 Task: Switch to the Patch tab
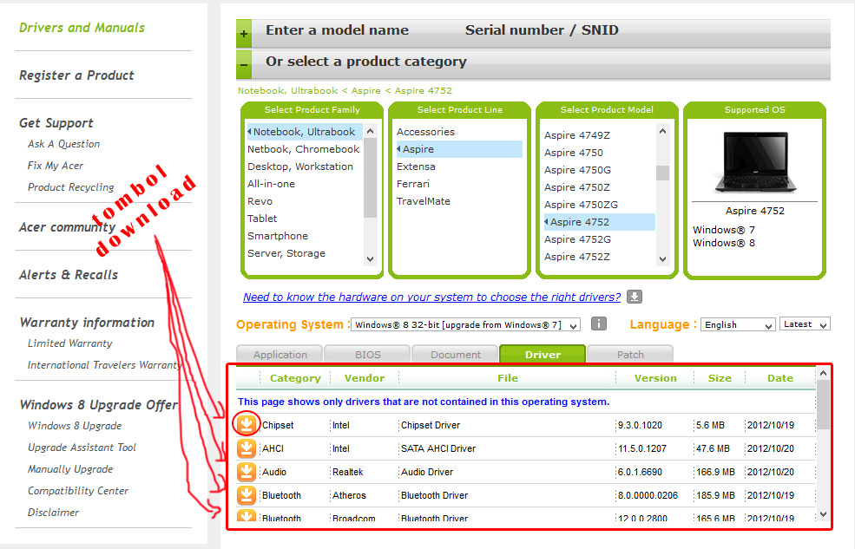[x=630, y=354]
